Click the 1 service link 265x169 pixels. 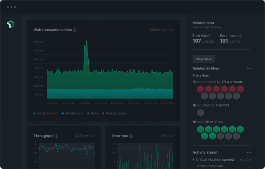pyautogui.click(x=223, y=105)
